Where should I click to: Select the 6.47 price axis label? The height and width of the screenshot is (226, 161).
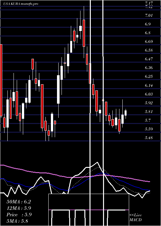tap(149, 59)
